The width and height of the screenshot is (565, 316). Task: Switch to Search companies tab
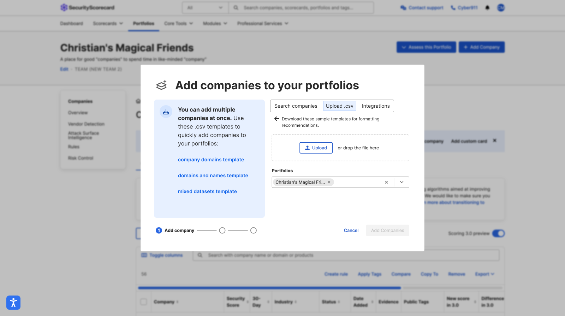[x=296, y=106]
